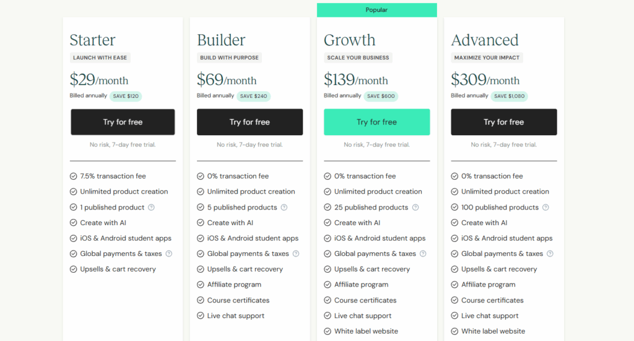Viewport: 634px width, 341px height.
Task: Click help icon by Advanced's Global payments & taxes
Action: (x=550, y=254)
